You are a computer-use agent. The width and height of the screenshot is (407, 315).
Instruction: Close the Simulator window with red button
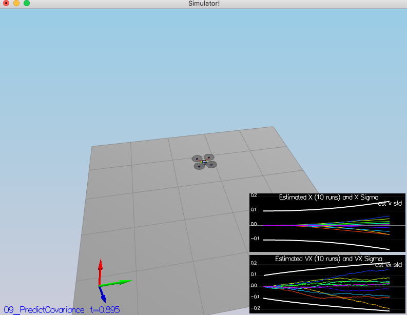[6, 3]
